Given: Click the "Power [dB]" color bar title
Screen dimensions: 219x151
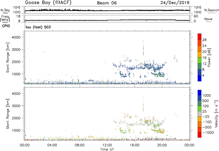Looking at the screenshot, I should pos(209,58).
